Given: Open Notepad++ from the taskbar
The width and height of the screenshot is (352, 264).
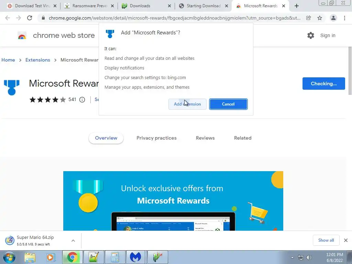Looking at the screenshot, I should (93, 257).
